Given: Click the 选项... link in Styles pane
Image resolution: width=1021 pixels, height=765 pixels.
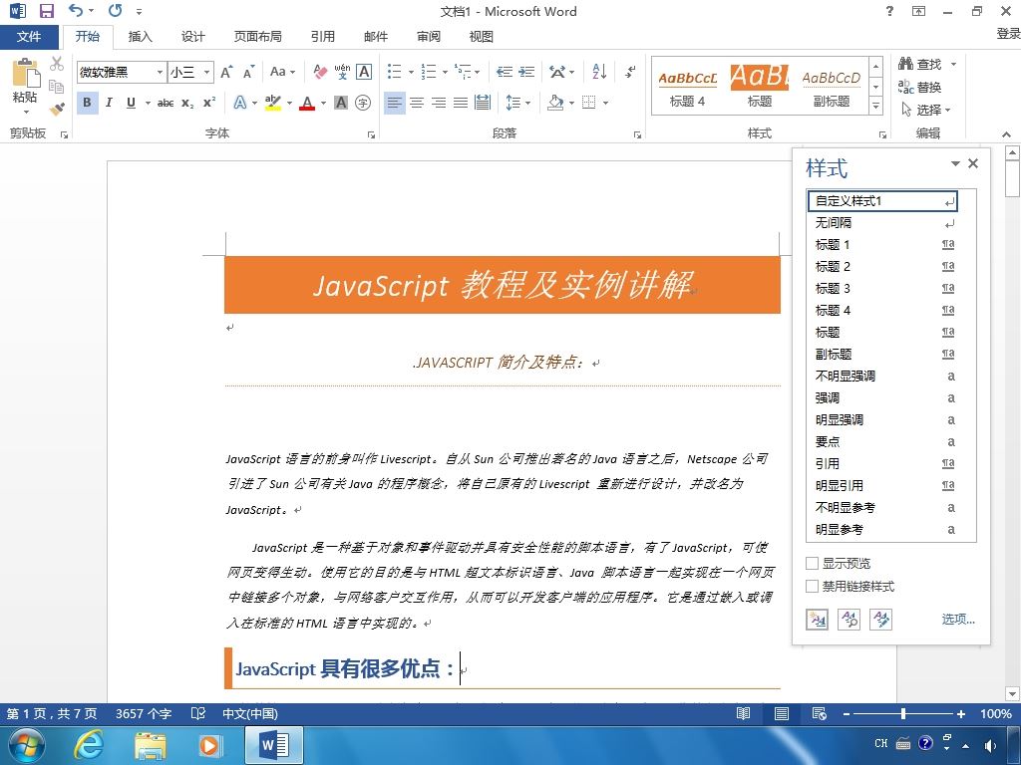Looking at the screenshot, I should click(958, 619).
